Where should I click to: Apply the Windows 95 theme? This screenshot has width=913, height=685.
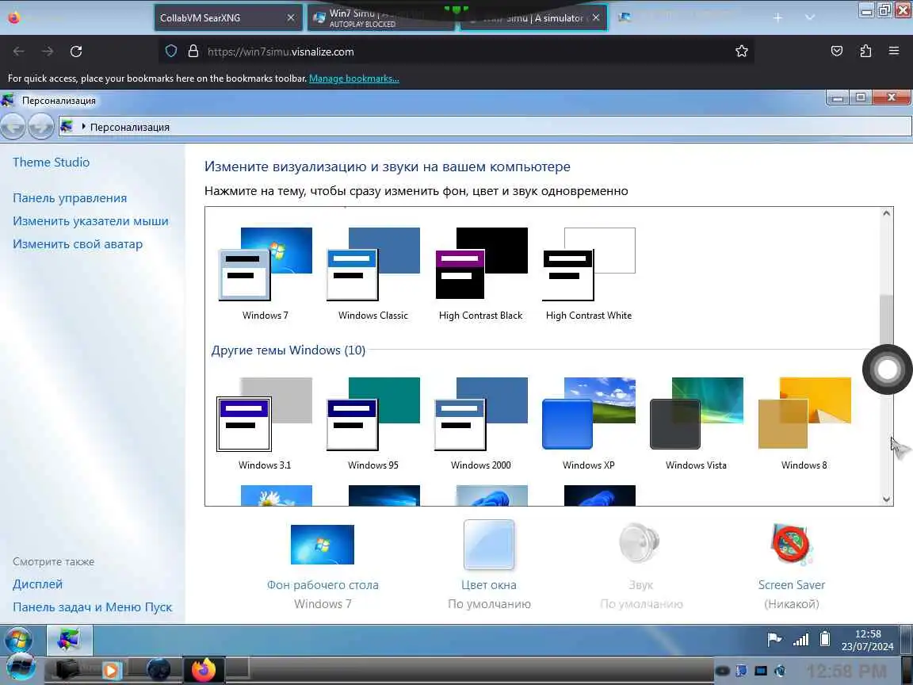click(372, 423)
